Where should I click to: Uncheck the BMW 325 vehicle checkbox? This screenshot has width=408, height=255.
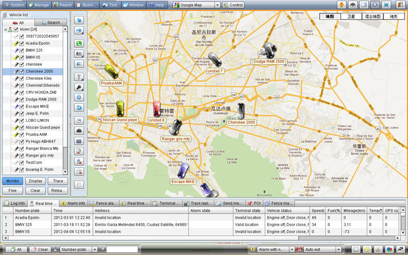click(x=21, y=50)
